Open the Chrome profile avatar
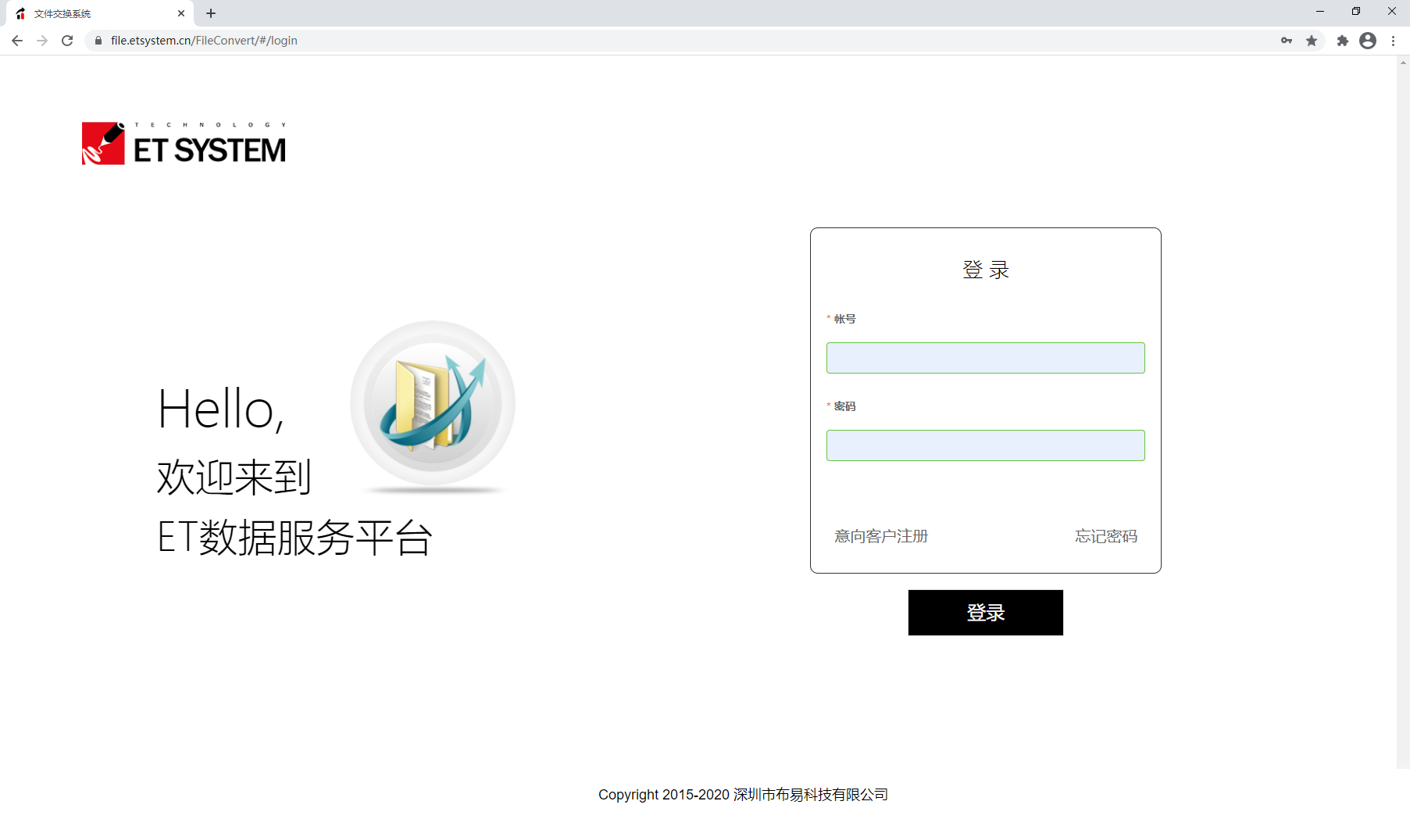The width and height of the screenshot is (1410, 819). point(1367,41)
